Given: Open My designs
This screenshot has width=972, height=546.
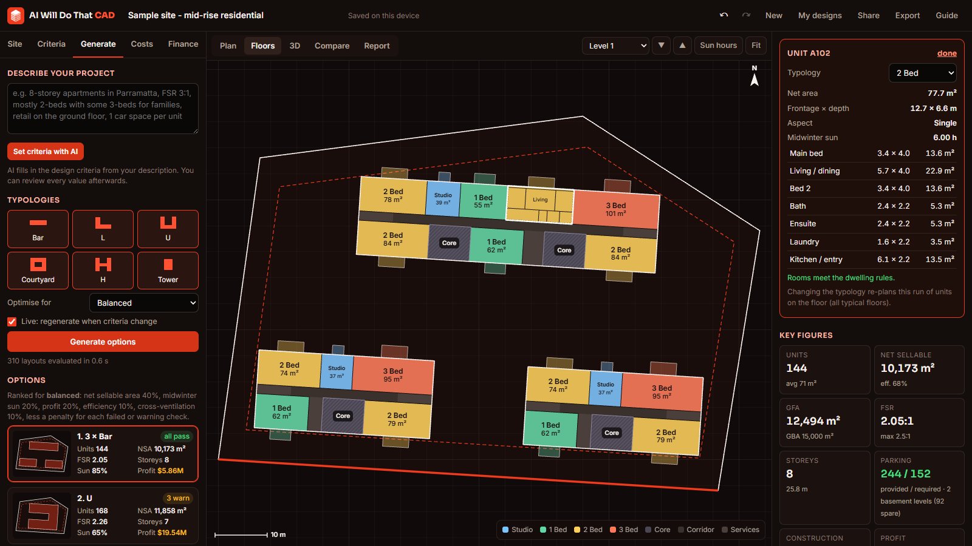Looking at the screenshot, I should (820, 15).
